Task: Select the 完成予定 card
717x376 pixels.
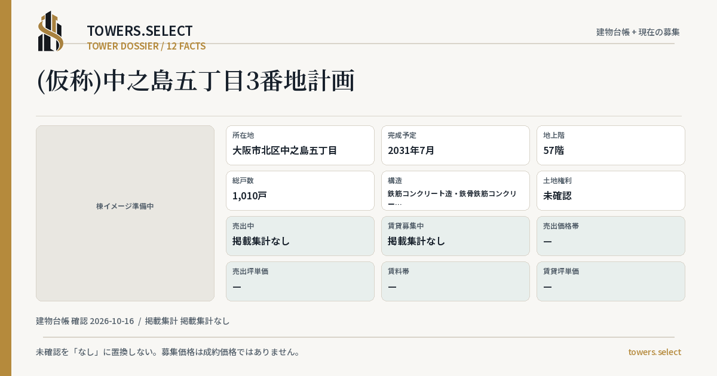Action: click(455, 145)
